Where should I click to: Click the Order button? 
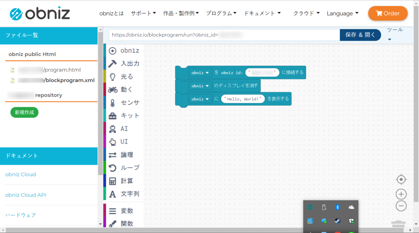tap(388, 13)
